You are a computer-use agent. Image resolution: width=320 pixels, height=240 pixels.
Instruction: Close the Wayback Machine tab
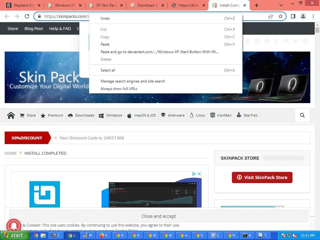[x=39, y=5]
